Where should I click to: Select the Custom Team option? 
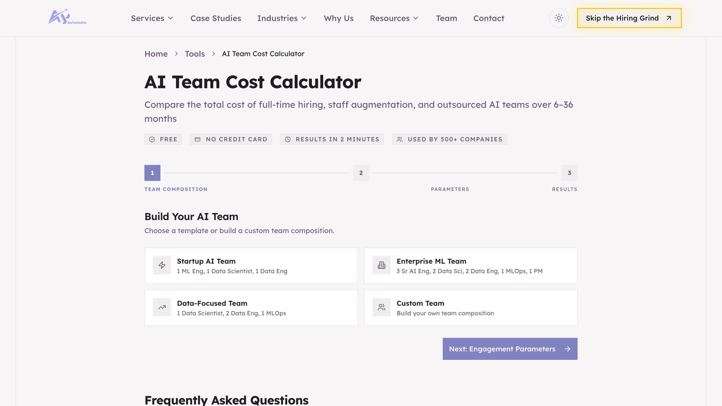(x=471, y=308)
